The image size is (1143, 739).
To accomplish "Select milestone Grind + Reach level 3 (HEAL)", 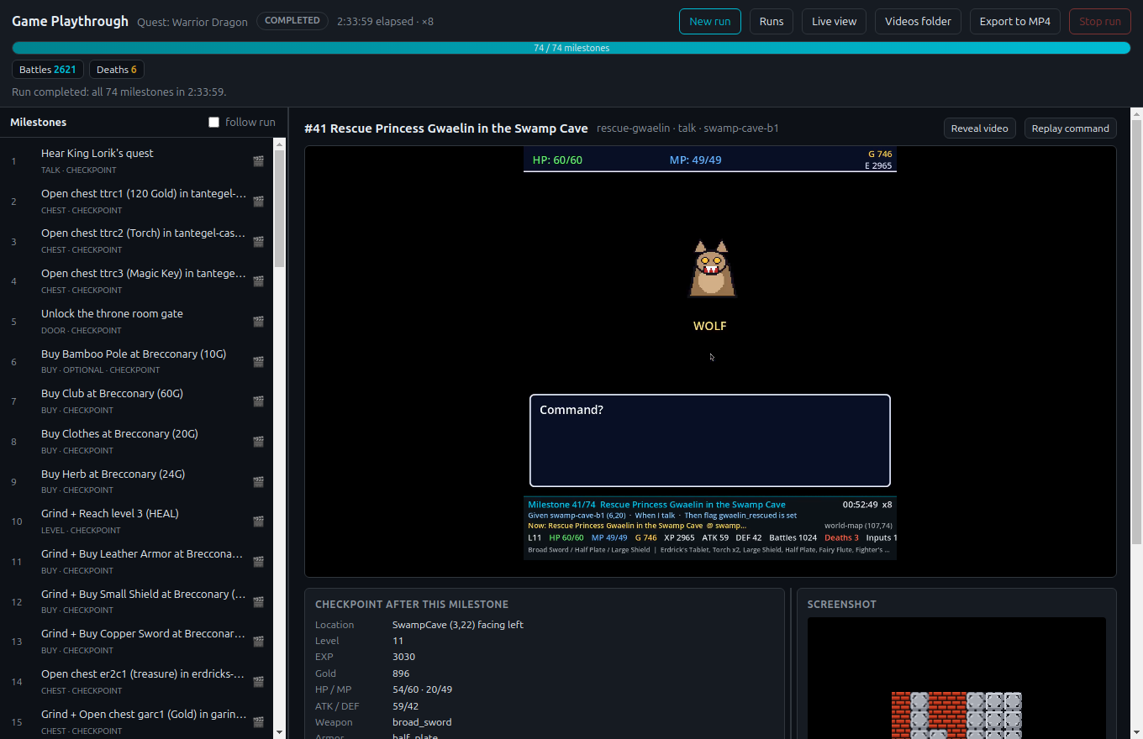I will (137, 521).
